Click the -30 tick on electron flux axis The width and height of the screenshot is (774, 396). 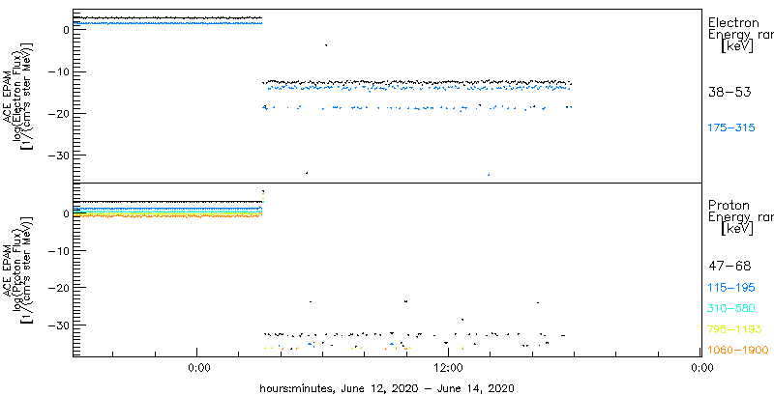point(59,156)
